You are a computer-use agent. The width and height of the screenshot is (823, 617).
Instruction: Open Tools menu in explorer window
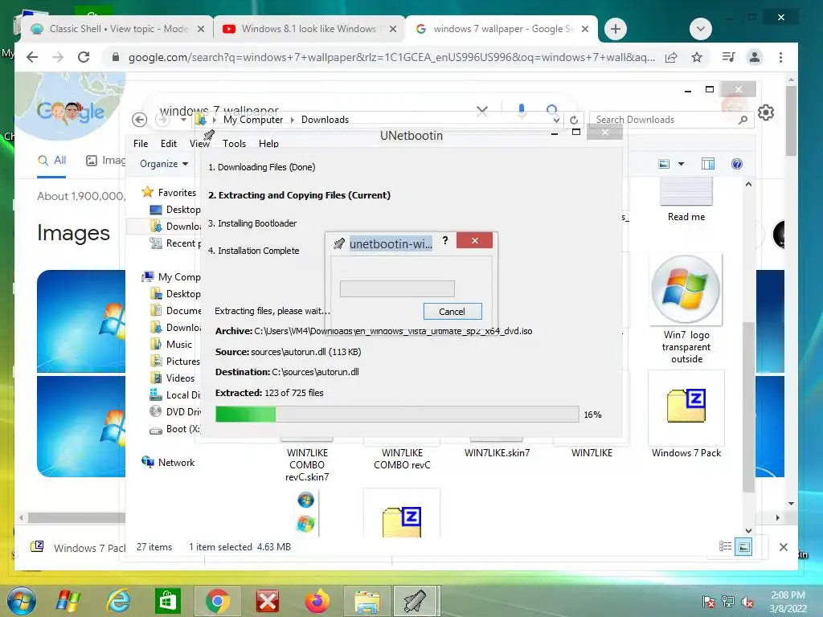(x=234, y=143)
